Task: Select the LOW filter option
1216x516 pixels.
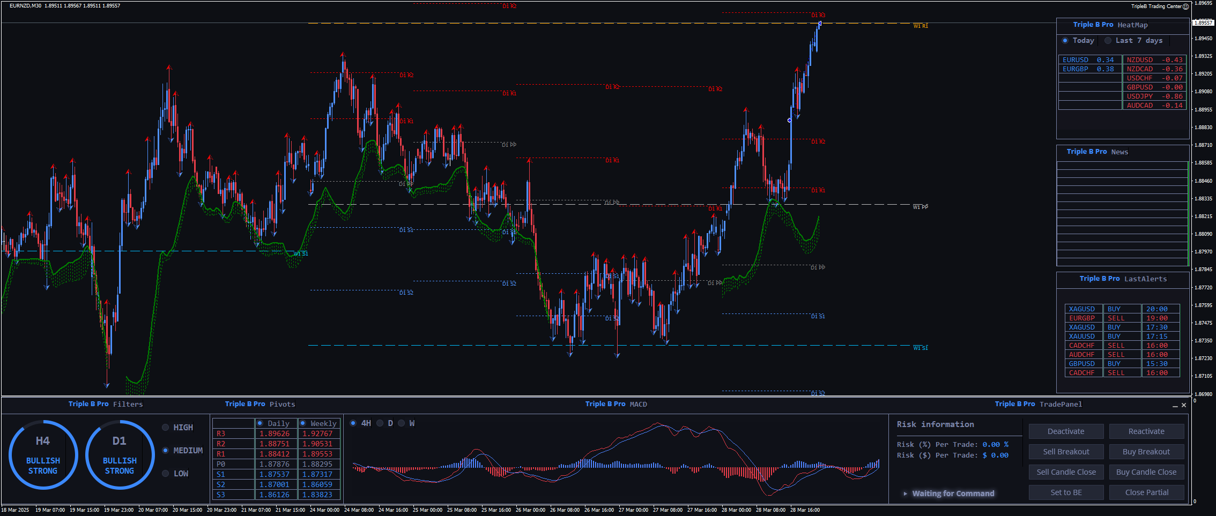Action: point(166,474)
